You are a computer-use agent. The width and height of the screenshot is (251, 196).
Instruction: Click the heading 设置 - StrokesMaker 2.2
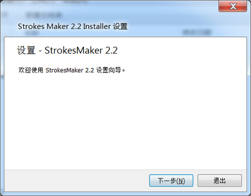pyautogui.click(x=67, y=50)
